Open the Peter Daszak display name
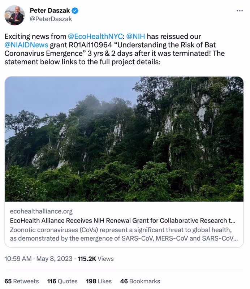Screen dimensions: 250x289 [50, 11]
